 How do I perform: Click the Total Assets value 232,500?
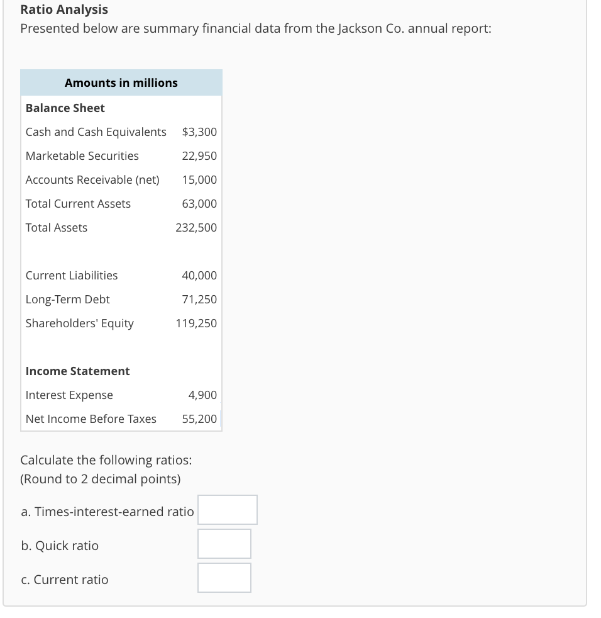click(196, 227)
